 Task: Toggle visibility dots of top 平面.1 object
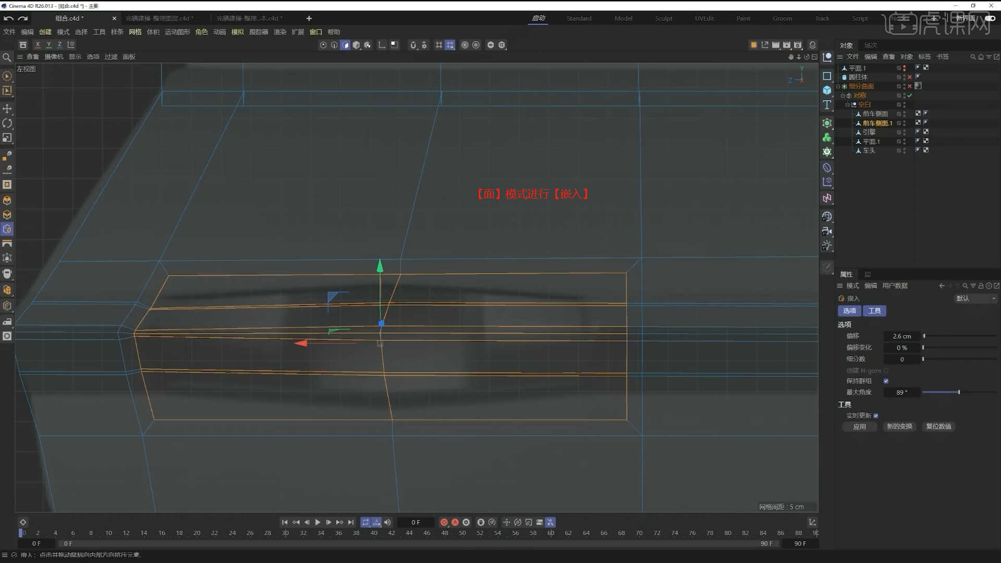point(904,68)
